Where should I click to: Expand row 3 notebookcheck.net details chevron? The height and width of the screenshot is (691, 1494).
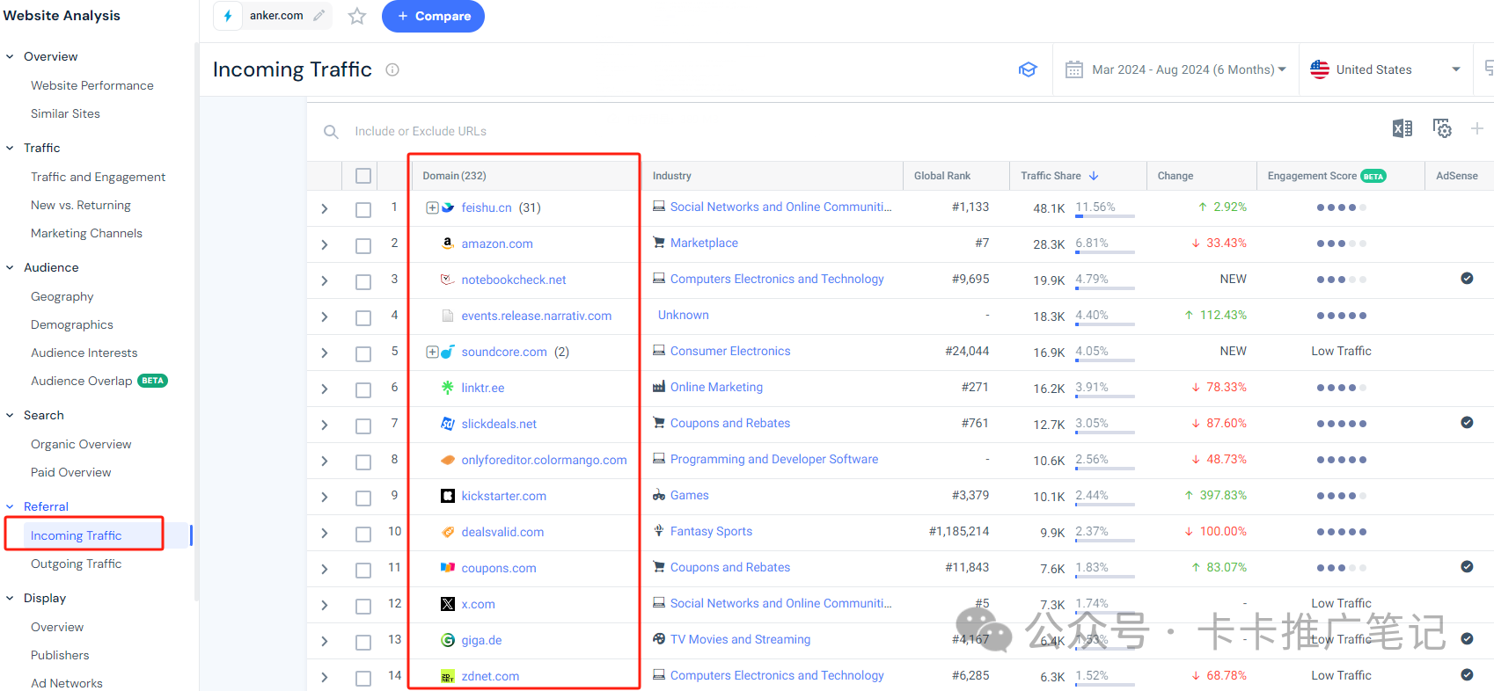pos(325,281)
